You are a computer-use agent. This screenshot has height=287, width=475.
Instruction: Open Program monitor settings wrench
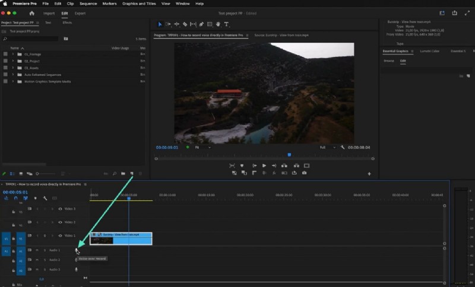coord(343,147)
